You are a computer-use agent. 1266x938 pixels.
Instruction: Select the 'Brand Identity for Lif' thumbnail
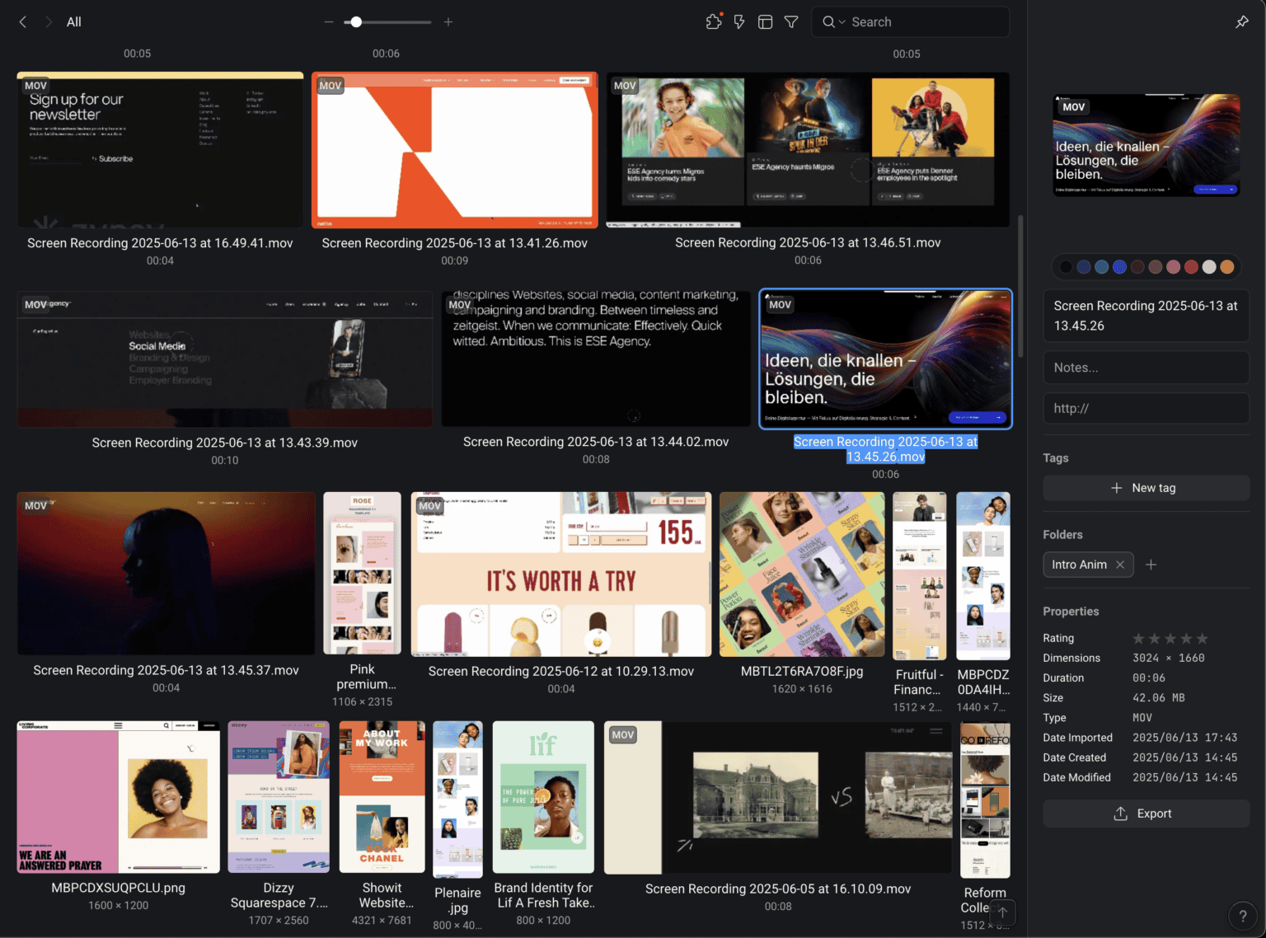click(543, 797)
